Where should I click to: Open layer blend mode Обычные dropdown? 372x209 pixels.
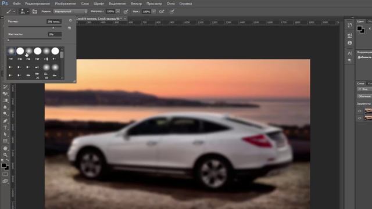click(x=364, y=96)
